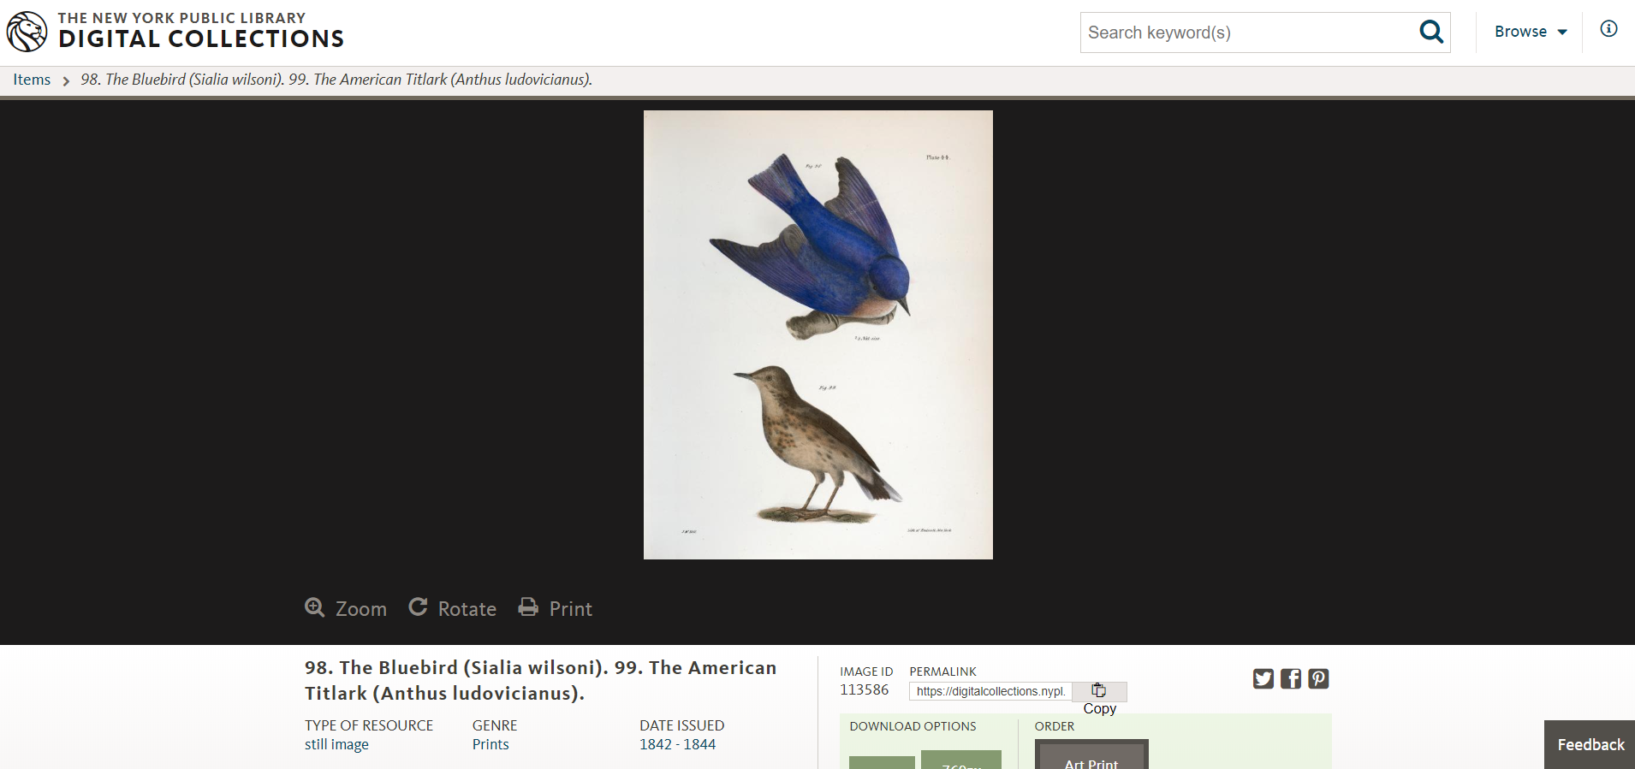Click the 'PERMALINK' label
Viewport: 1635px width, 769px height.
tap(942, 671)
